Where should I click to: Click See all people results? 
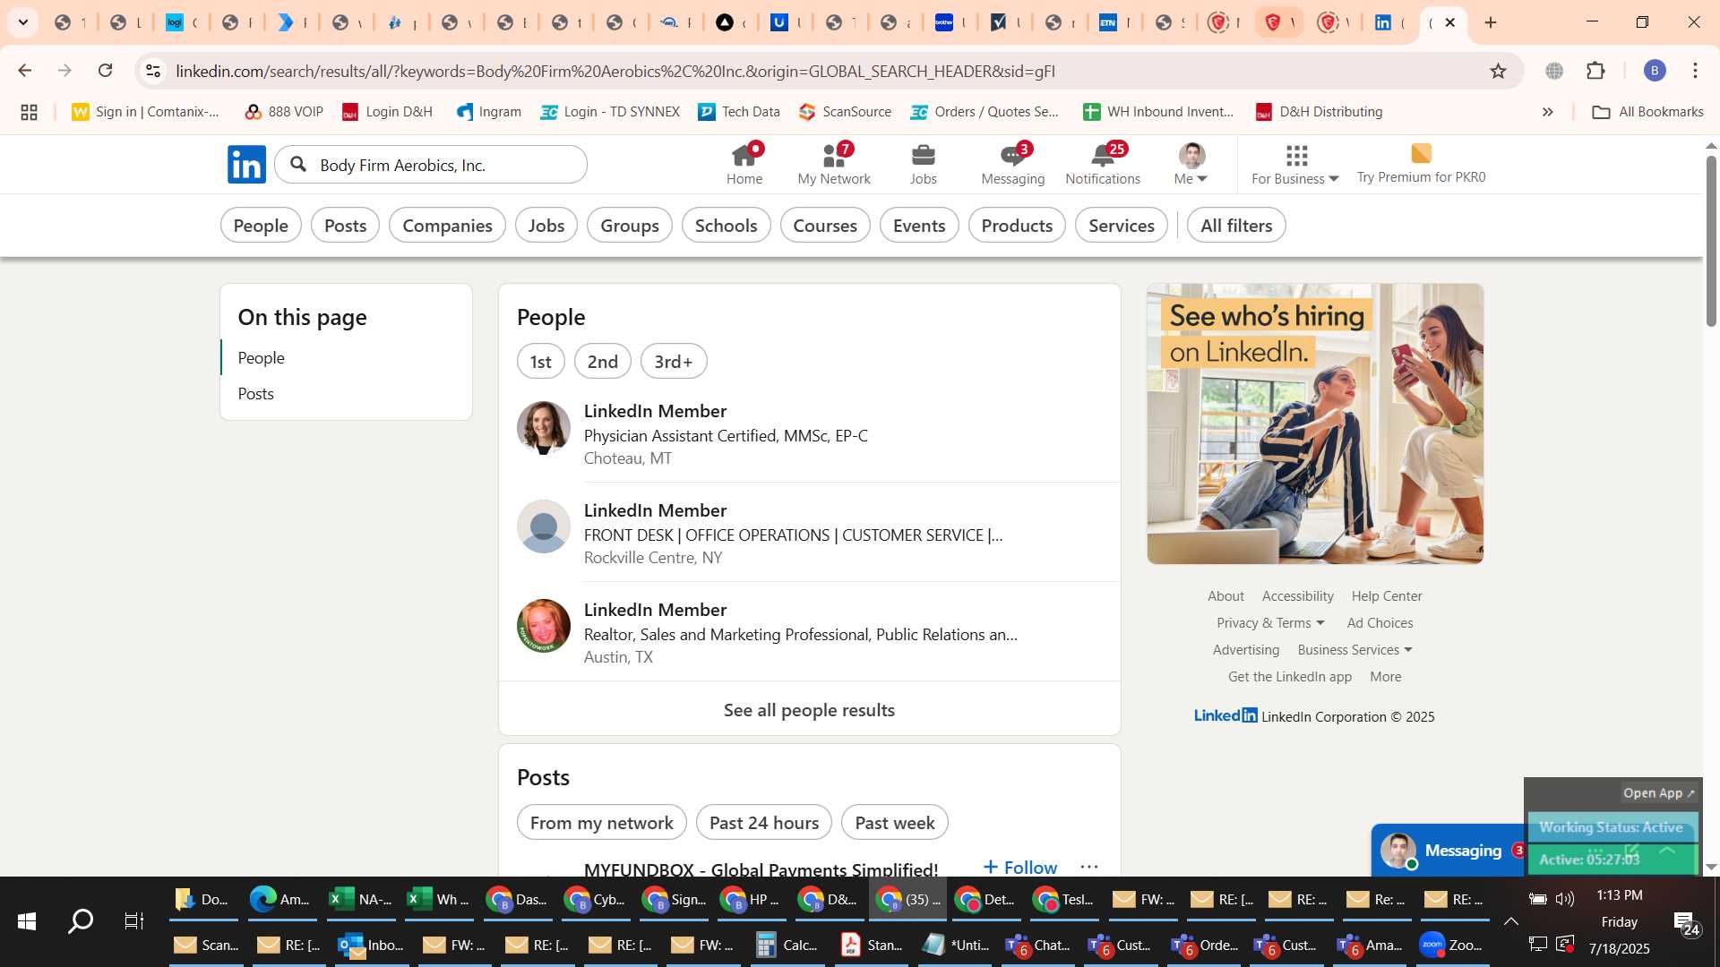click(x=809, y=710)
